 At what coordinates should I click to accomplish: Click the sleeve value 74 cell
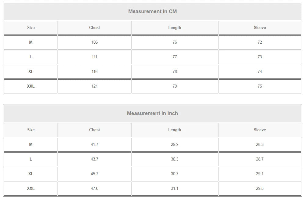(260, 72)
